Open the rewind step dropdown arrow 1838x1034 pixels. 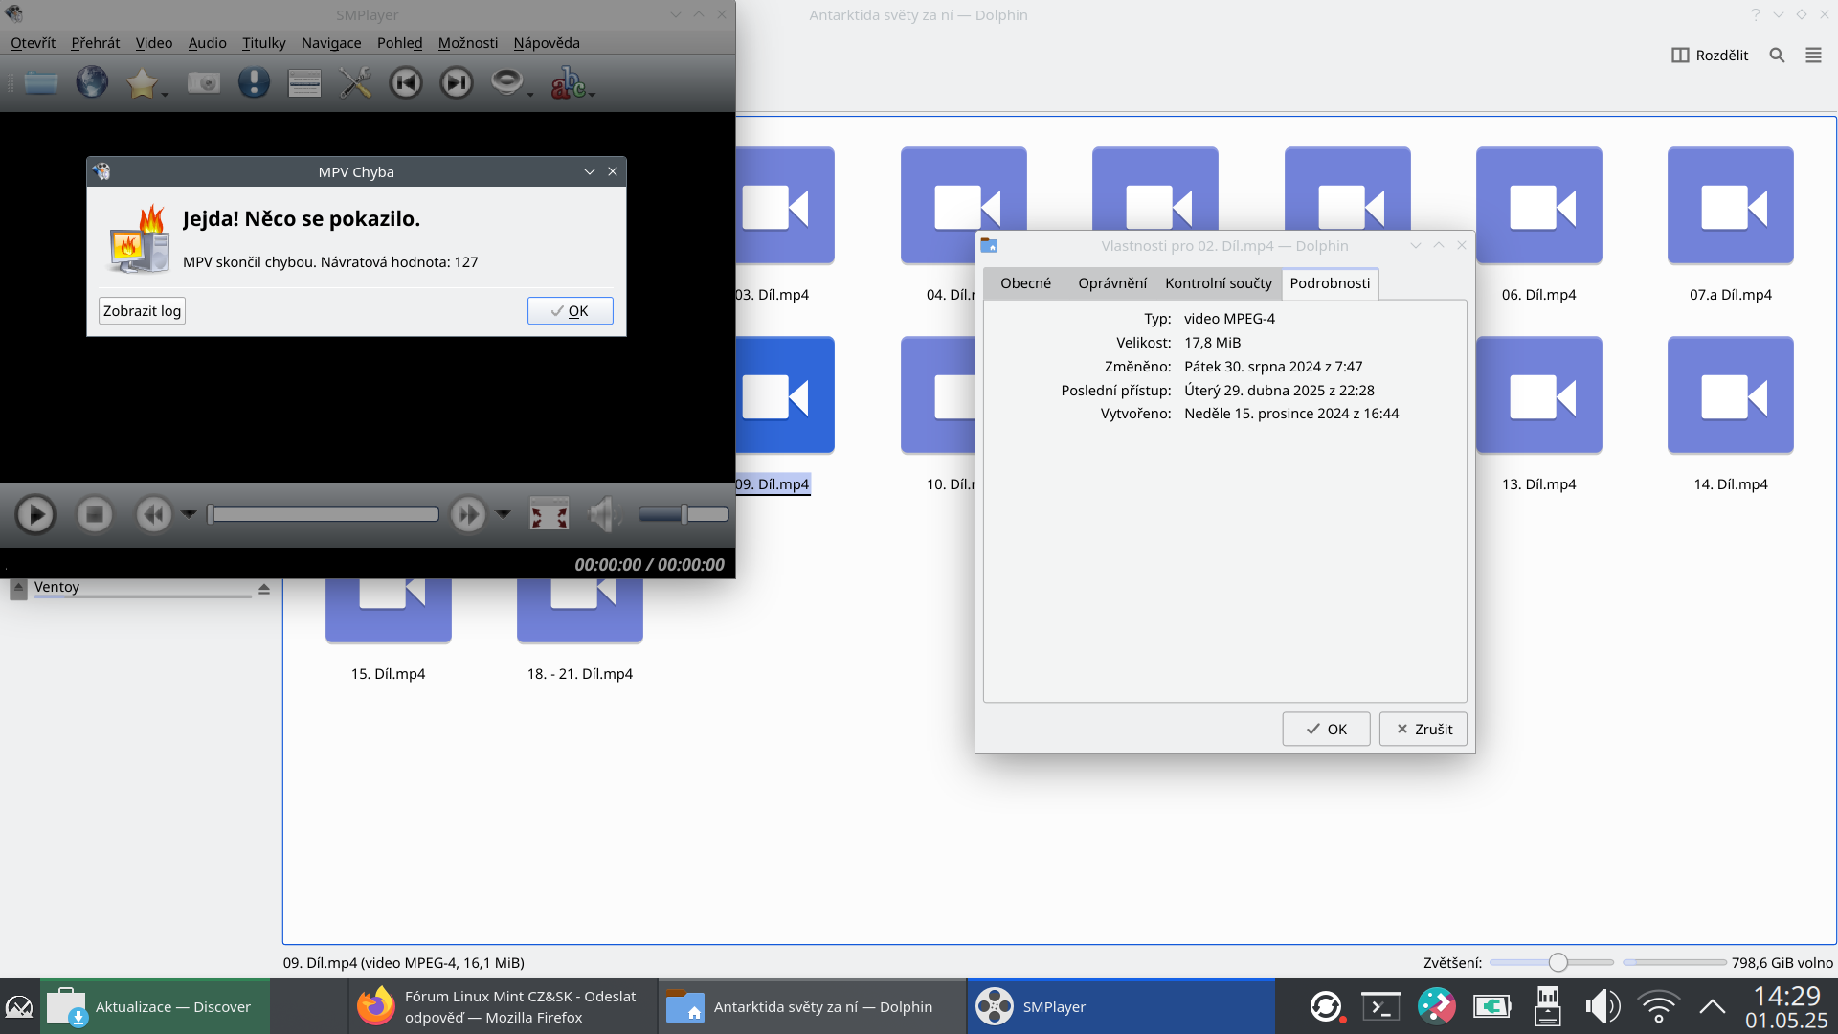[x=189, y=514]
